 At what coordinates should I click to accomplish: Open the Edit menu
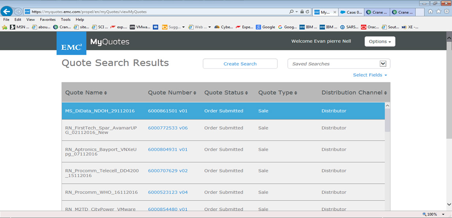[x=18, y=20]
